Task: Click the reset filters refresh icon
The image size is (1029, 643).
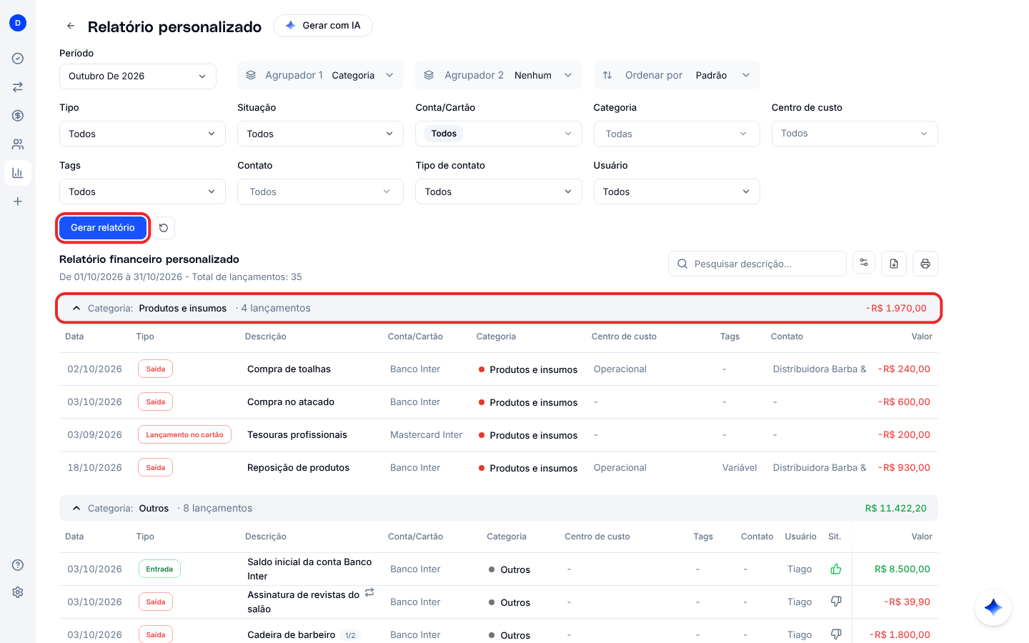Action: point(164,228)
